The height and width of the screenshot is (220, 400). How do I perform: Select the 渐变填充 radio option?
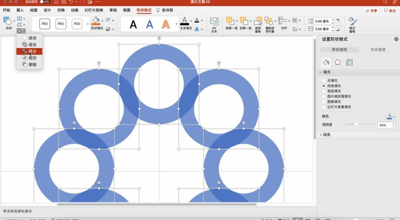[324, 91]
